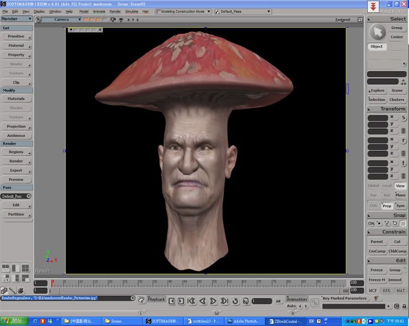Expand command history dropdown arrow
Image resolution: width=409 pixels, height=326 pixels.
[133, 298]
